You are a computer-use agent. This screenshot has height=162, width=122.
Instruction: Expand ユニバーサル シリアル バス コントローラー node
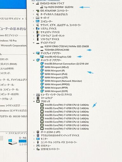(x=34, y=142)
